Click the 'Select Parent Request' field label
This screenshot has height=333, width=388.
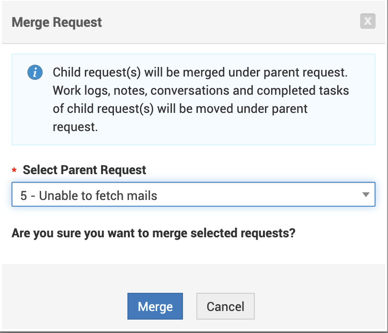[85, 170]
